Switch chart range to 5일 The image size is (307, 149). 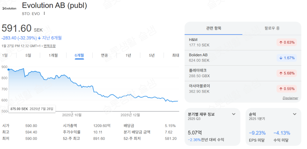tap(28, 55)
